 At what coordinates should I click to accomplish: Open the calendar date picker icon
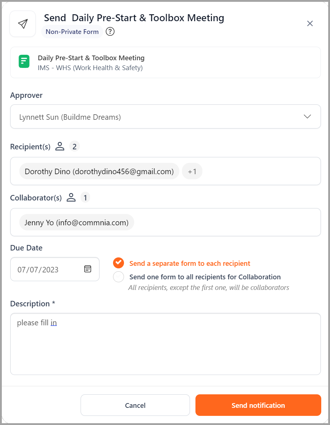(x=88, y=269)
